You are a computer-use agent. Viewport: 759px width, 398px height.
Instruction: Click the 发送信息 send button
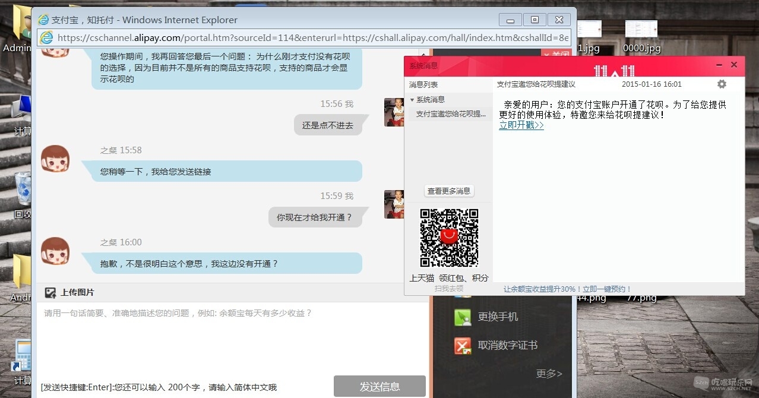(x=379, y=387)
